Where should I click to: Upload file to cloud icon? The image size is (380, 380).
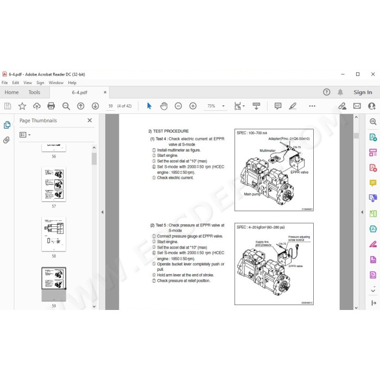pyautogui.click(x=37, y=106)
